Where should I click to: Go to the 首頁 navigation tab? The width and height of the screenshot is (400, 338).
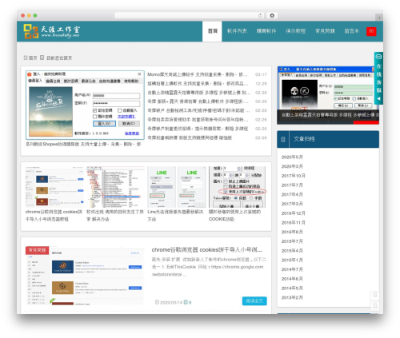[x=212, y=31]
